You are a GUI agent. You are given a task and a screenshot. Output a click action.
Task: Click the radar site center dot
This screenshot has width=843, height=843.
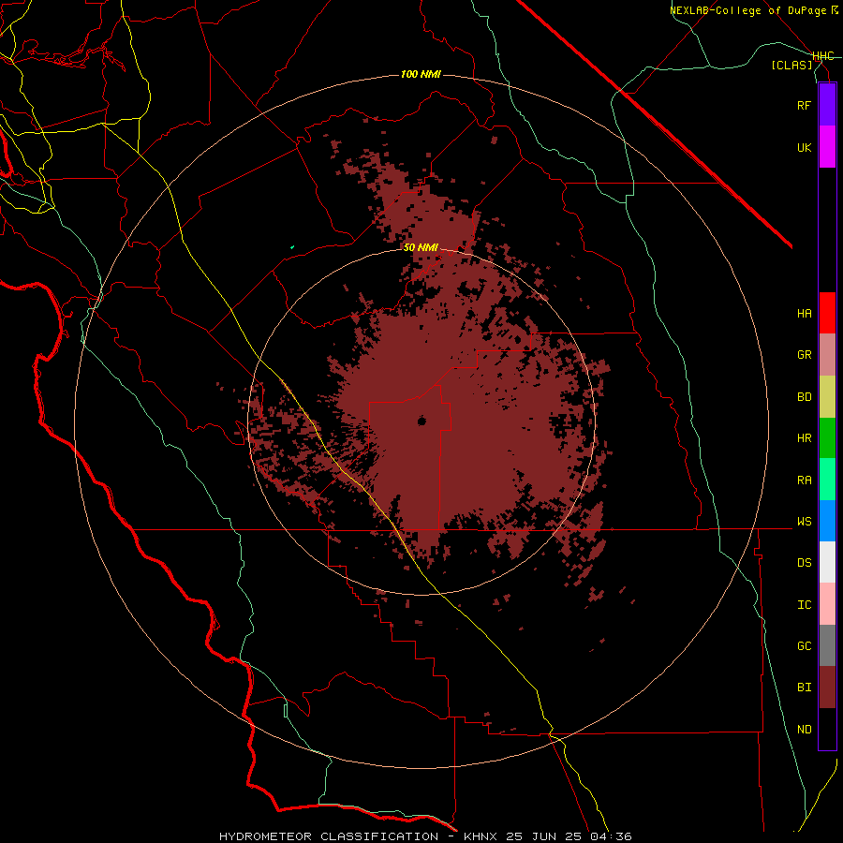pyautogui.click(x=422, y=421)
